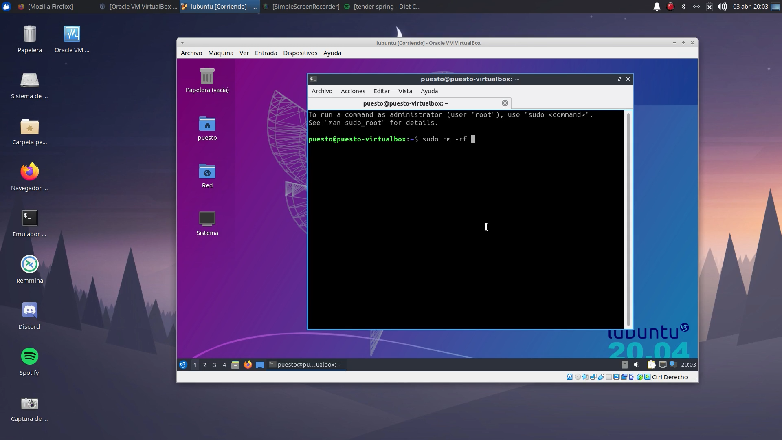Screen dimensions: 782x440
Task: Click the clipboard manager icon in the guest system tray
Action: [x=652, y=364]
